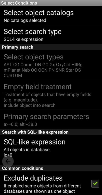
Task: Open Select object types list
Action: point(51,65)
